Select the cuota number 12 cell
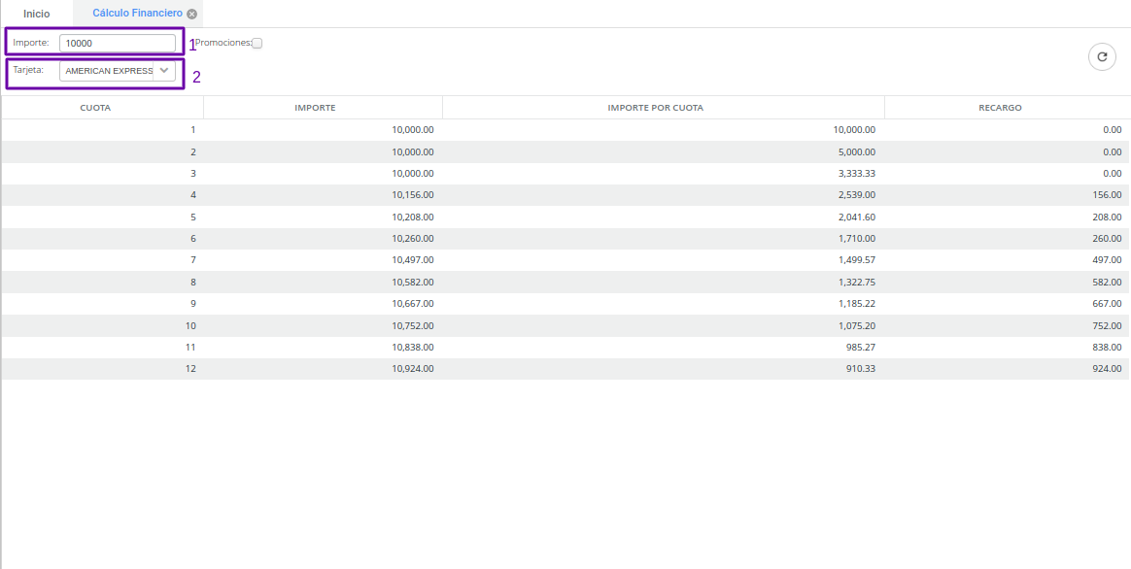This screenshot has height=569, width=1131. pos(102,369)
